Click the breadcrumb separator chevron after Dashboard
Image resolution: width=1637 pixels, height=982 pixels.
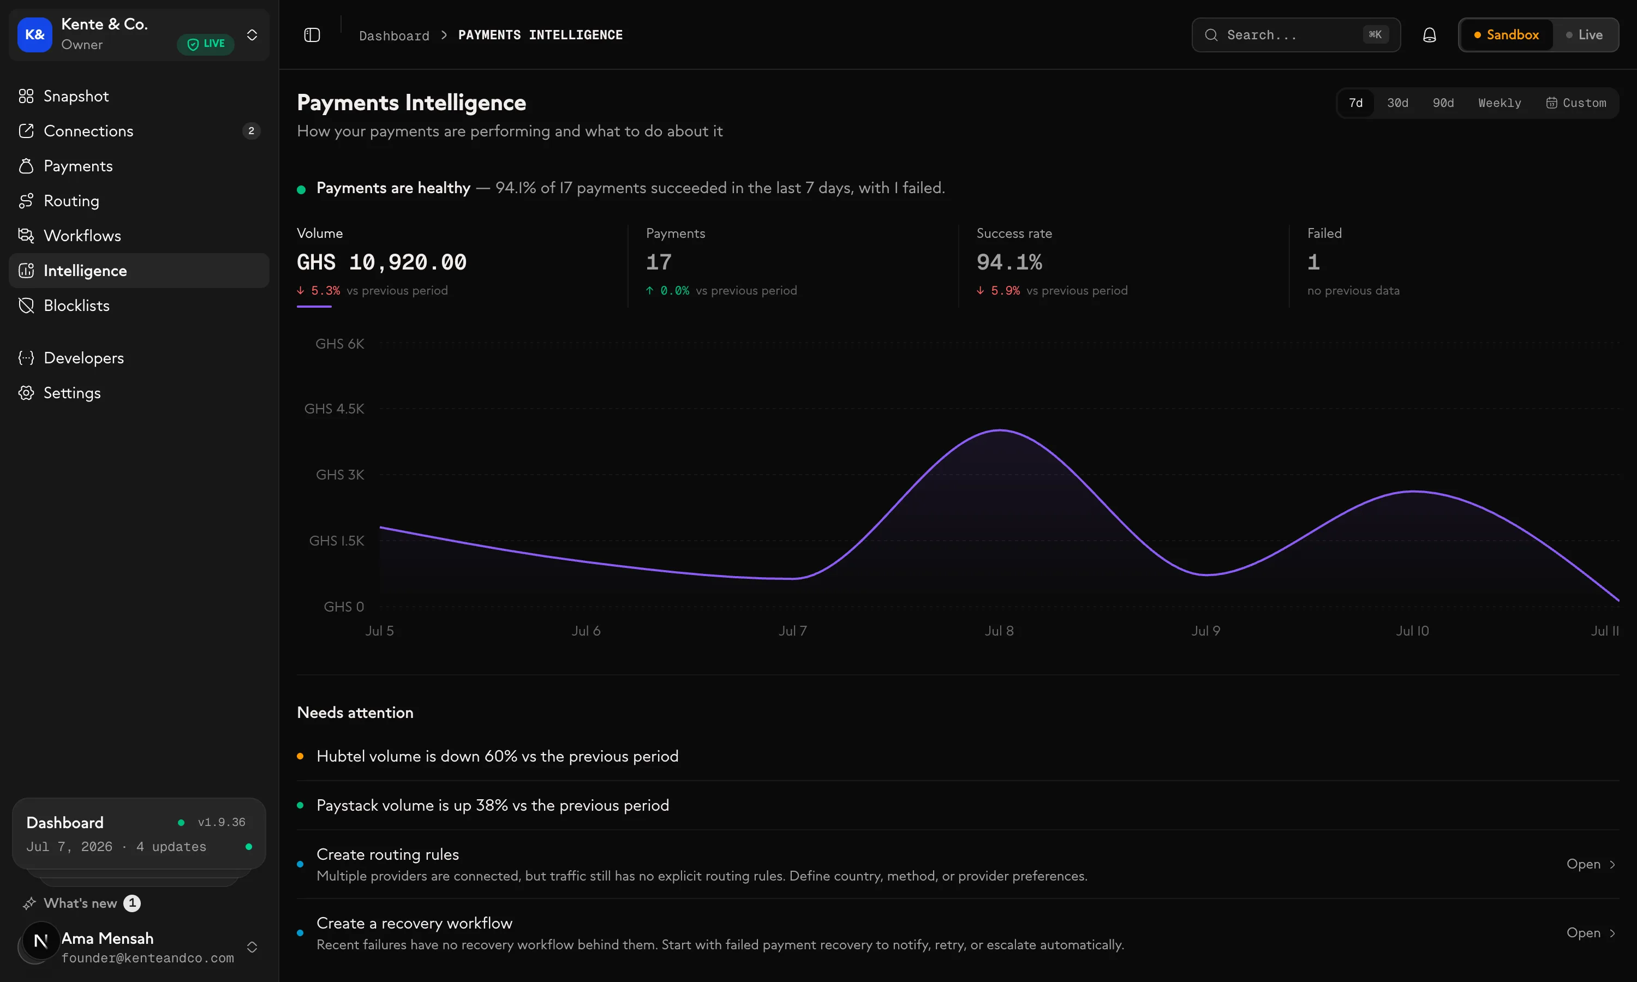pos(444,35)
